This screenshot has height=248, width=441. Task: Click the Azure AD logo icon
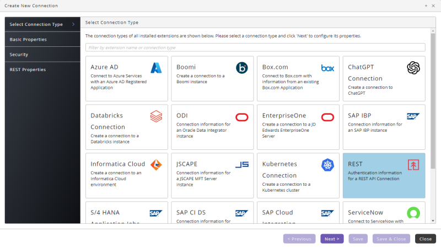coord(156,68)
